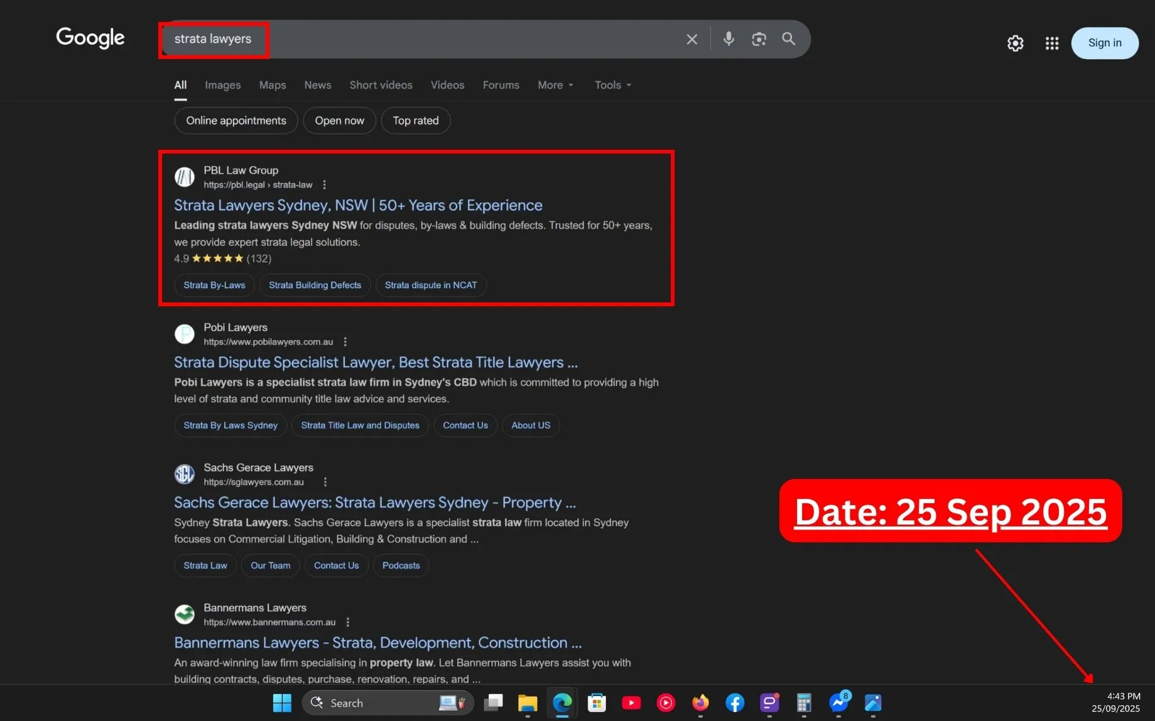Clear the search box with the X icon
The image size is (1155, 721).
pyautogui.click(x=691, y=40)
